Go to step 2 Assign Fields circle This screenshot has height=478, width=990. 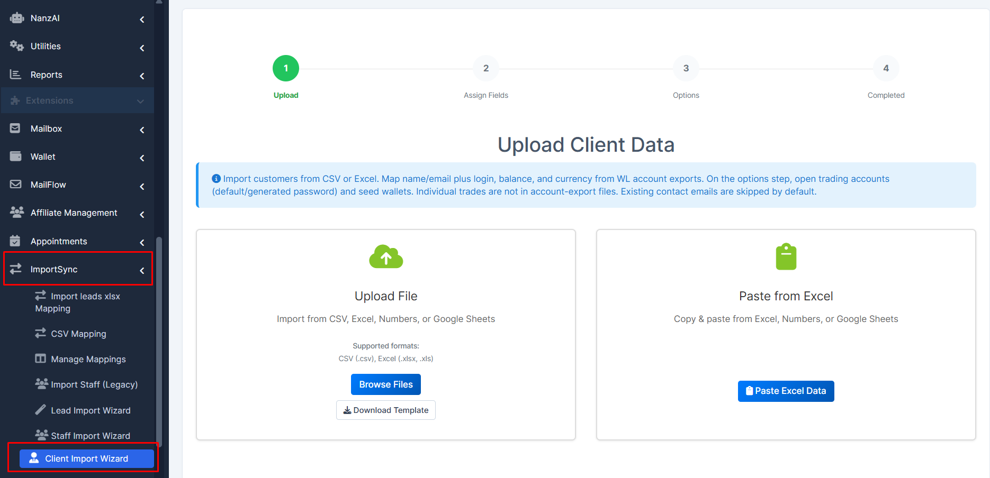click(x=486, y=68)
